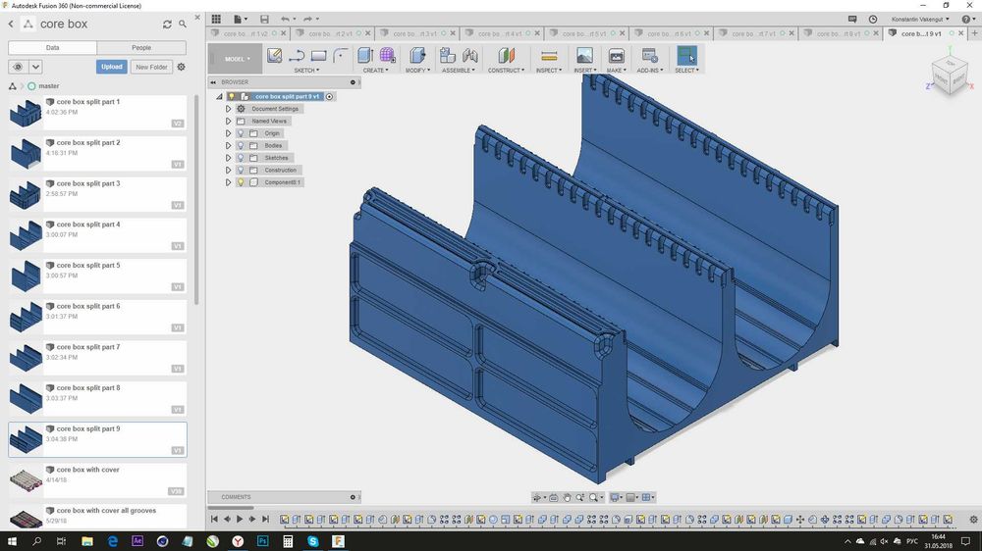Switch to the People tab

[x=141, y=47]
